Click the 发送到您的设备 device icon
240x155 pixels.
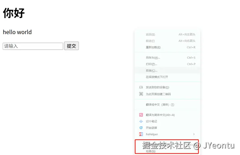tap(141, 87)
